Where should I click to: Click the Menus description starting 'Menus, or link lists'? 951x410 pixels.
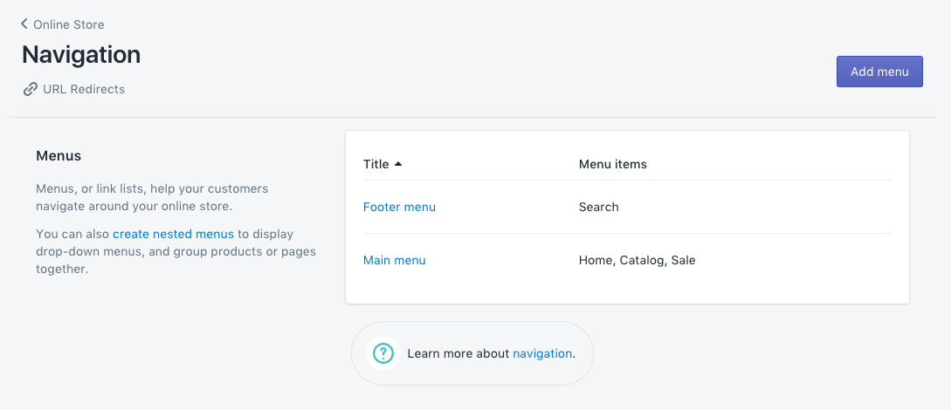[x=152, y=197]
